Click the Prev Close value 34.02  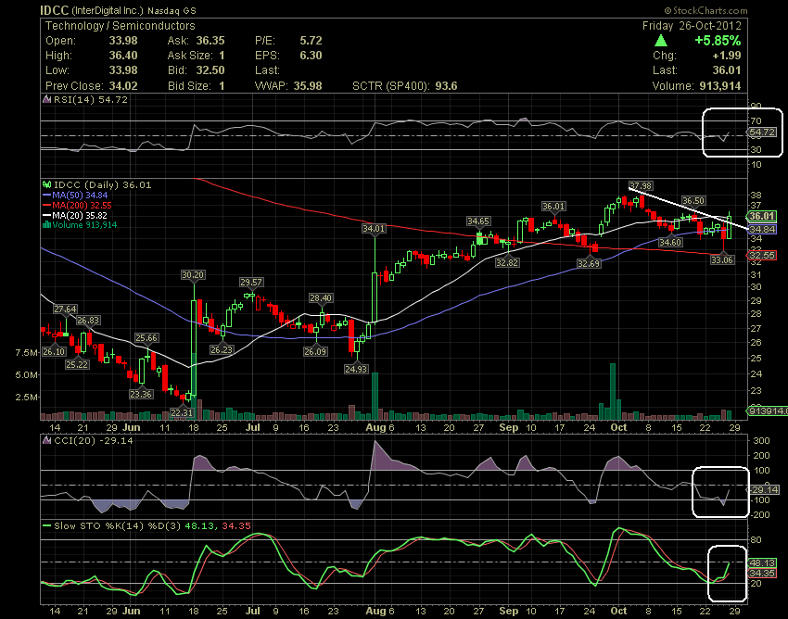click(123, 86)
